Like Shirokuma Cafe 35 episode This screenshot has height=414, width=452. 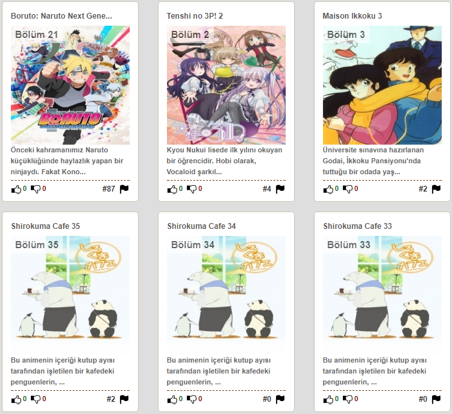pyautogui.click(x=16, y=399)
